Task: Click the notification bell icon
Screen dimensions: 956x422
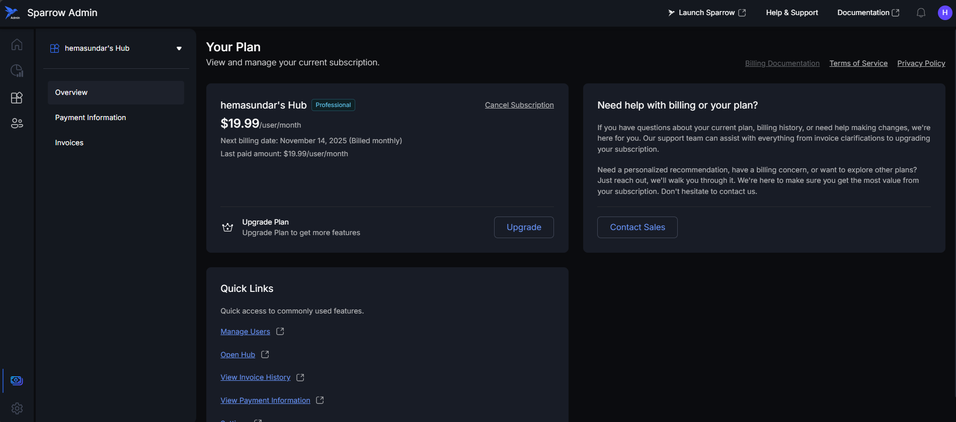Action: point(921,13)
